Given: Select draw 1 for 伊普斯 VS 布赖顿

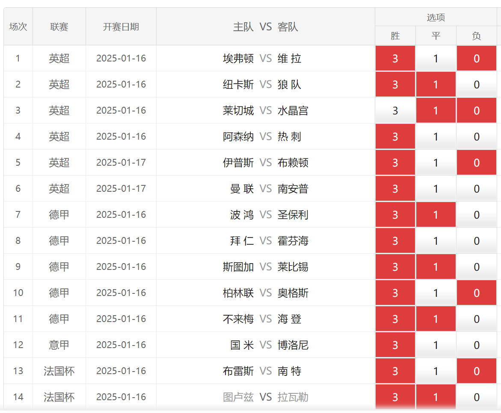Looking at the screenshot, I should click(436, 163).
